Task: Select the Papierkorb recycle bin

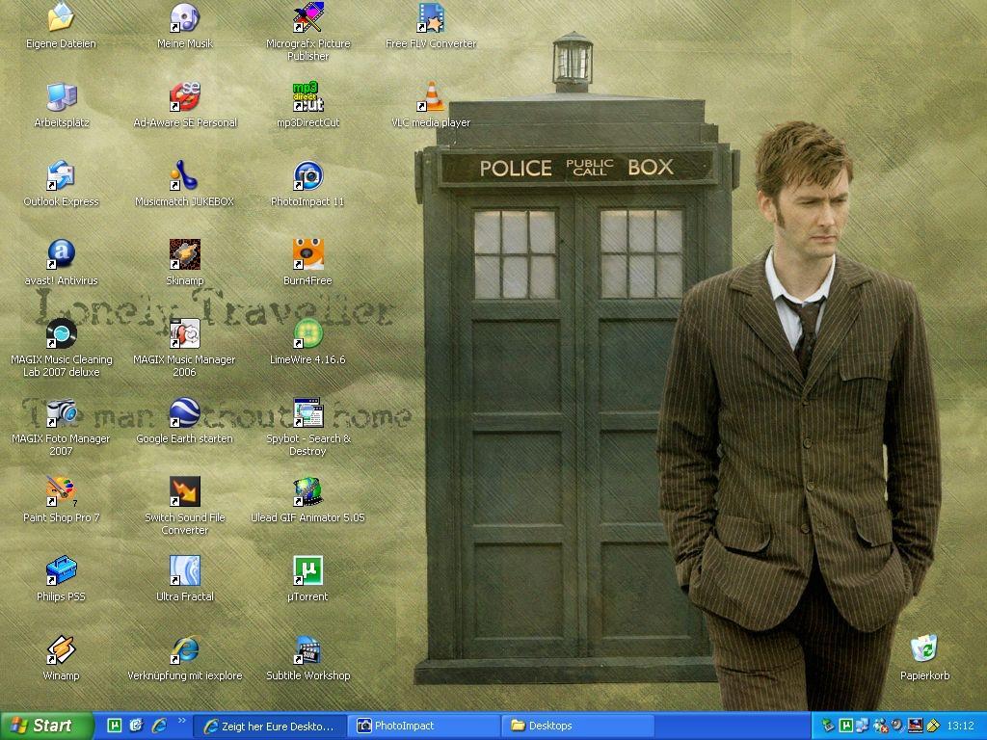Action: [x=924, y=650]
